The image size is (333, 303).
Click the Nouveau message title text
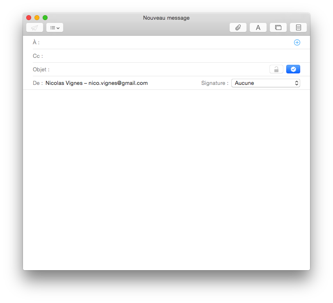coord(166,18)
